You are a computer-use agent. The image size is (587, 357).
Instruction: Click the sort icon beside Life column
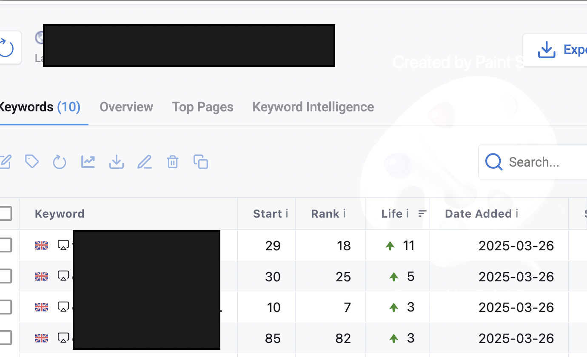pyautogui.click(x=422, y=214)
